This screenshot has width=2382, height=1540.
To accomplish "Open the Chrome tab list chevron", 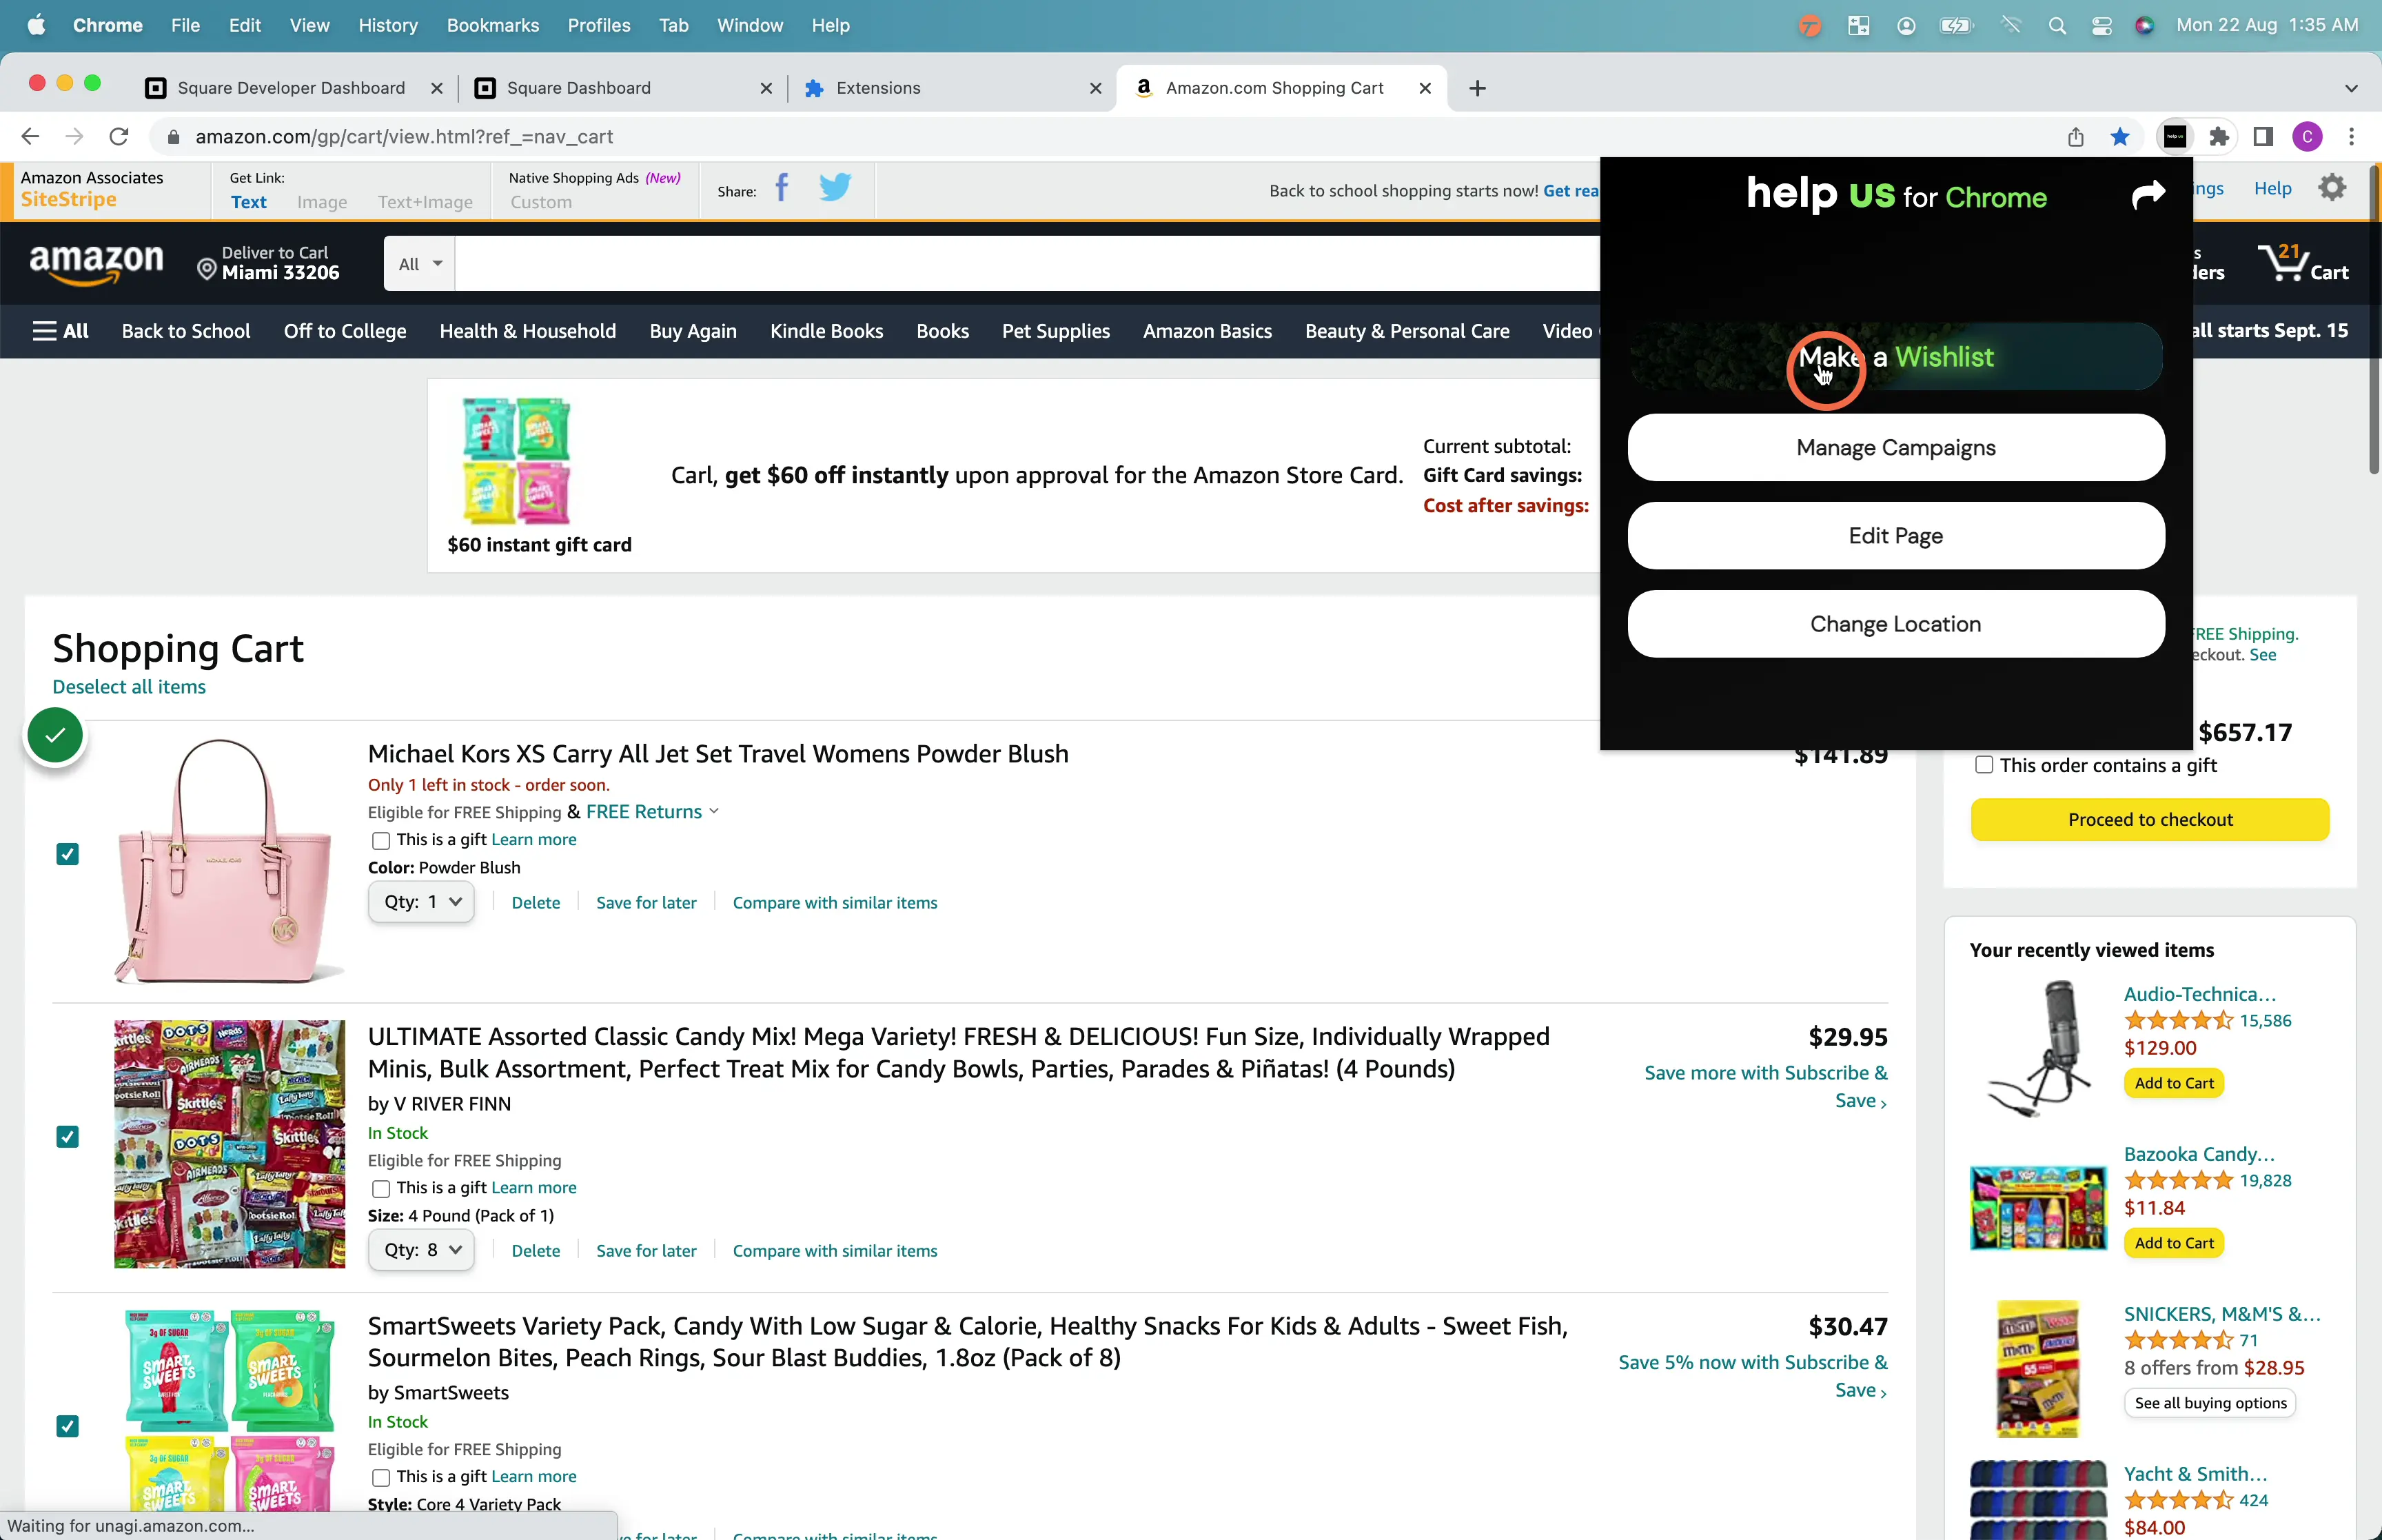I will point(2351,88).
